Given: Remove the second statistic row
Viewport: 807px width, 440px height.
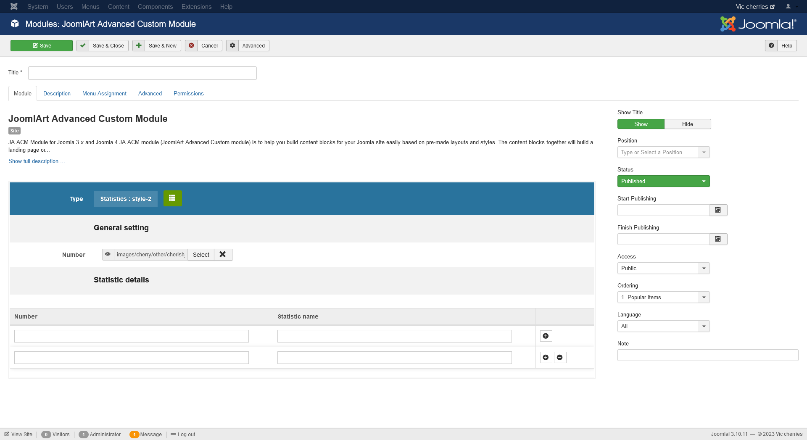Looking at the screenshot, I should tap(560, 357).
